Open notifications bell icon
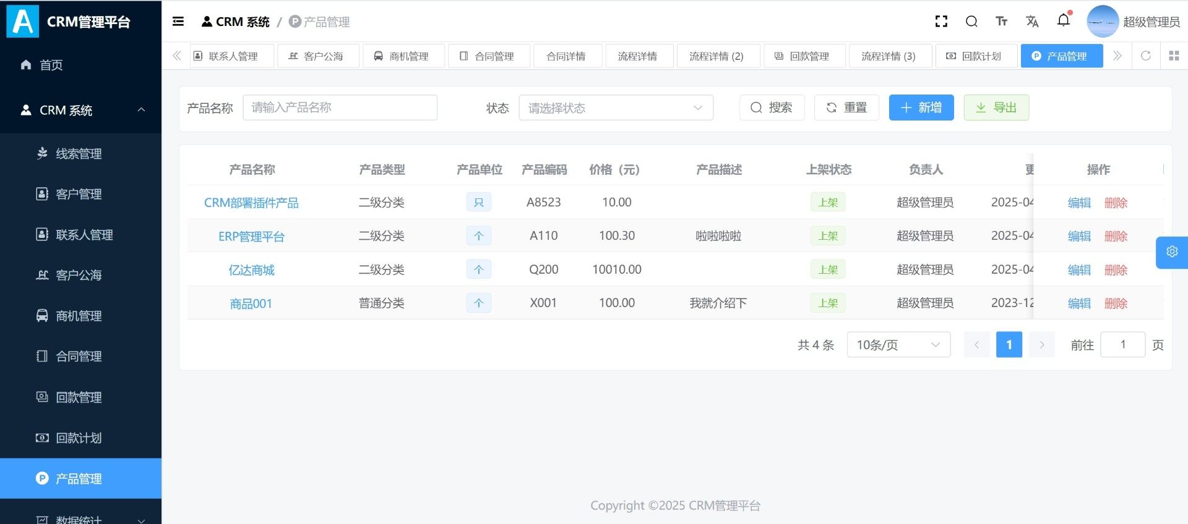This screenshot has height=524, width=1188. tap(1063, 20)
